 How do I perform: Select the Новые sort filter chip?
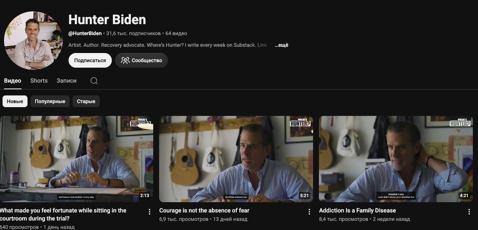coord(15,101)
